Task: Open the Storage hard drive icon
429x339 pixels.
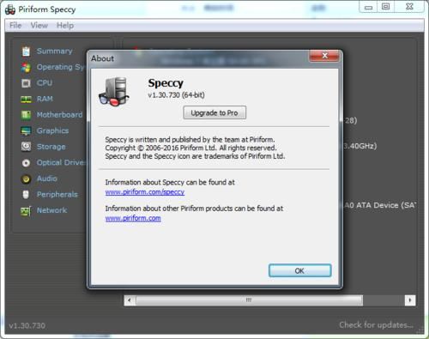Action: tap(26, 147)
